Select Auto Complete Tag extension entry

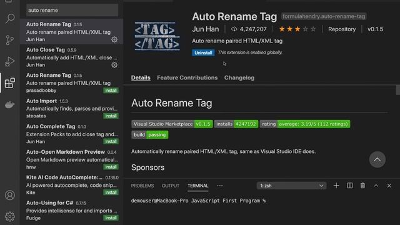[71, 134]
